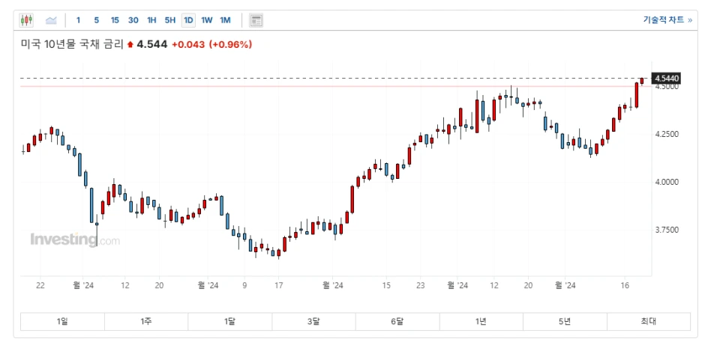Open the news table icon in toolbar
The height and width of the screenshot is (342, 702).
point(256,20)
